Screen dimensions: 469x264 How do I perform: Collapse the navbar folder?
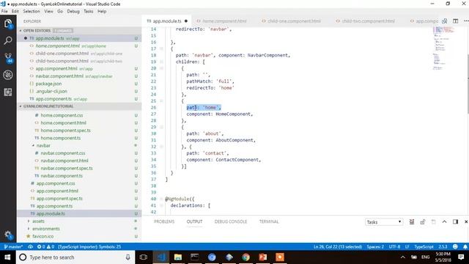pos(33,145)
